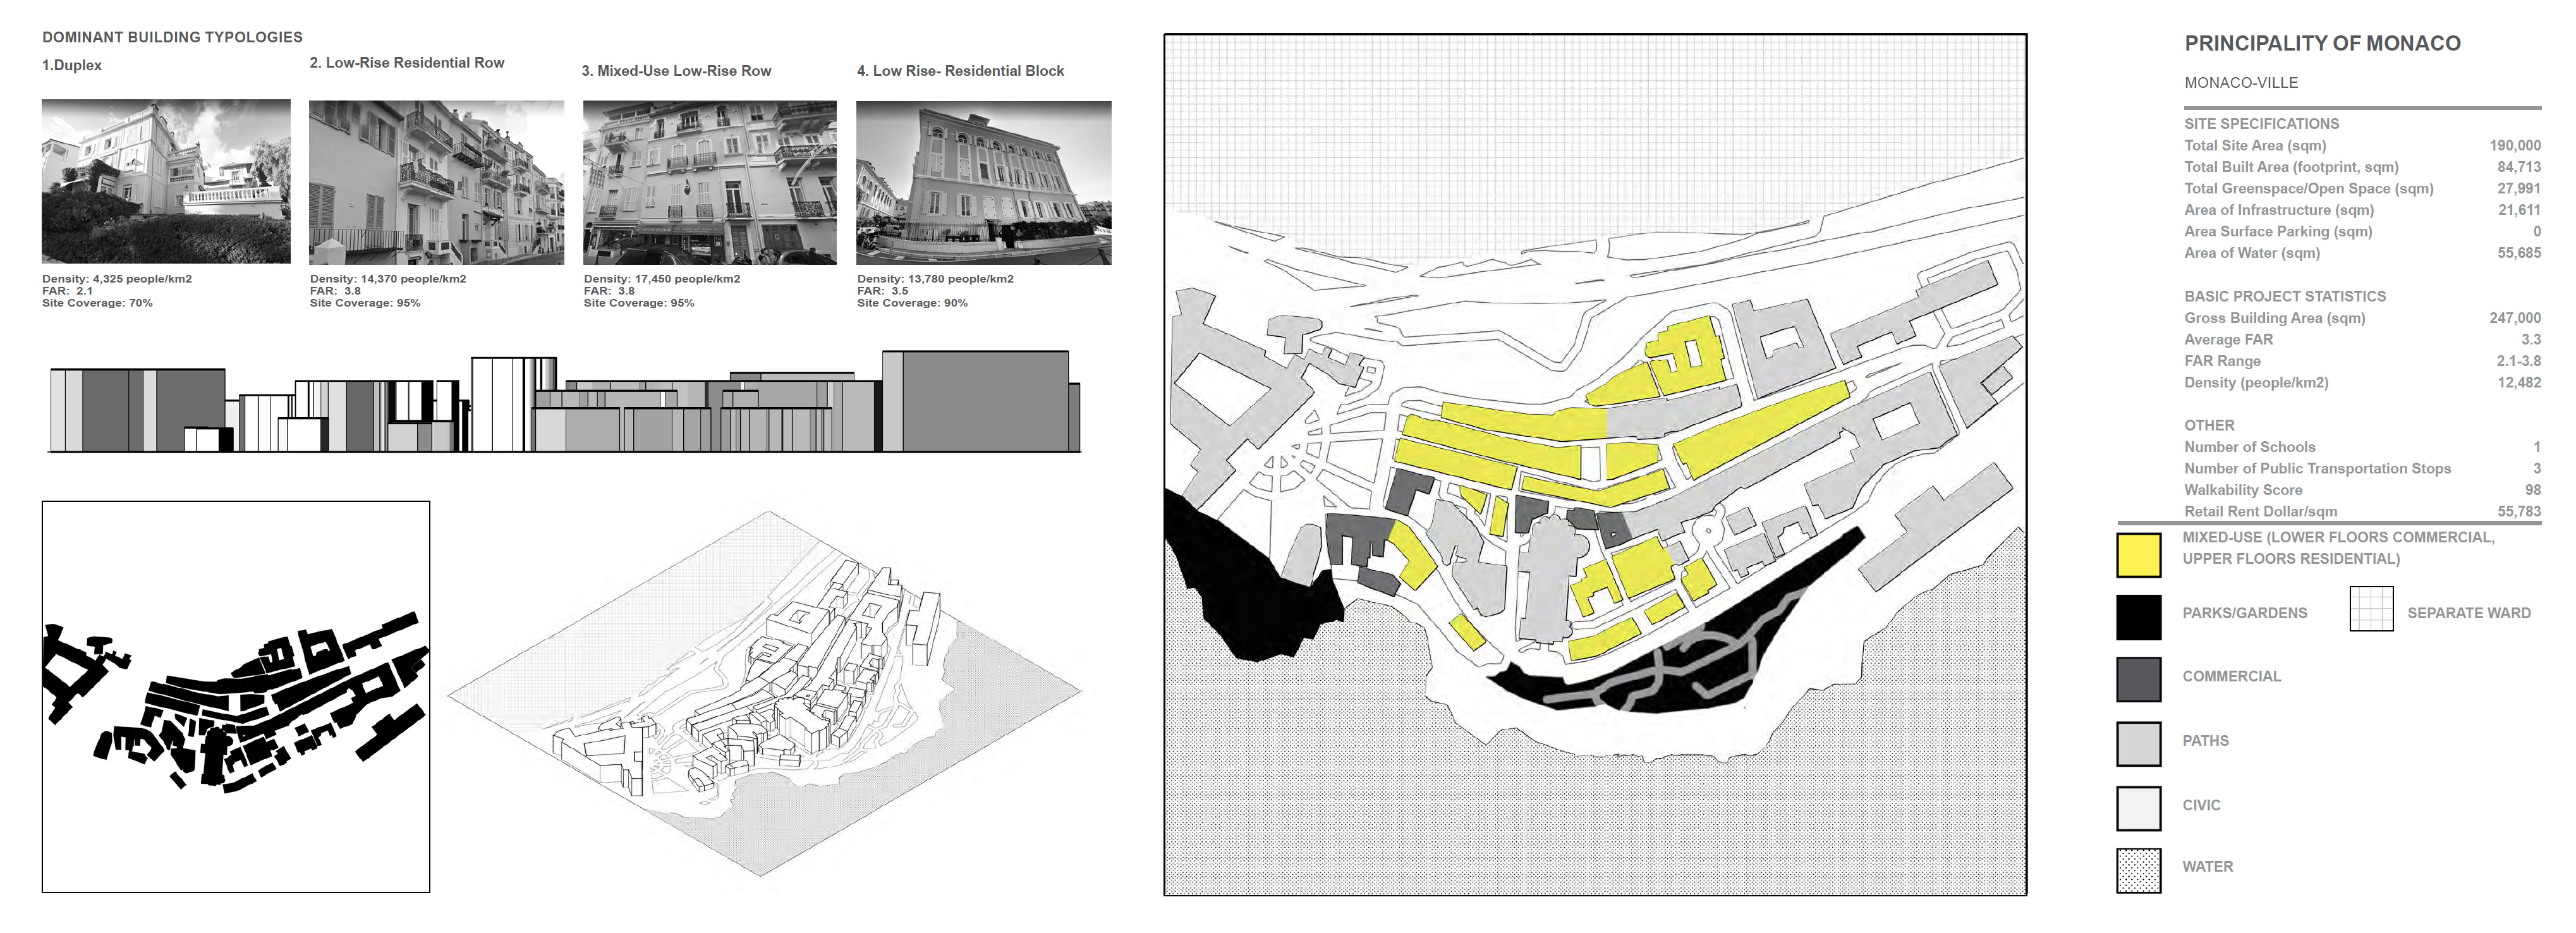Viewport: 2576px width, 933px height.
Task: Select the axonometric 3D site drawing
Action: [x=764, y=693]
